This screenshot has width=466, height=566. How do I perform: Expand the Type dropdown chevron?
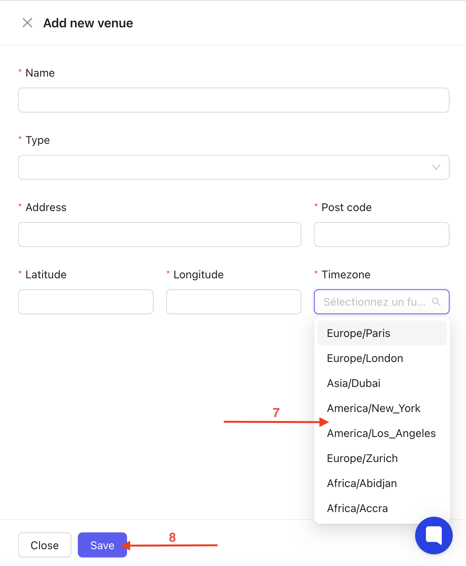point(436,167)
